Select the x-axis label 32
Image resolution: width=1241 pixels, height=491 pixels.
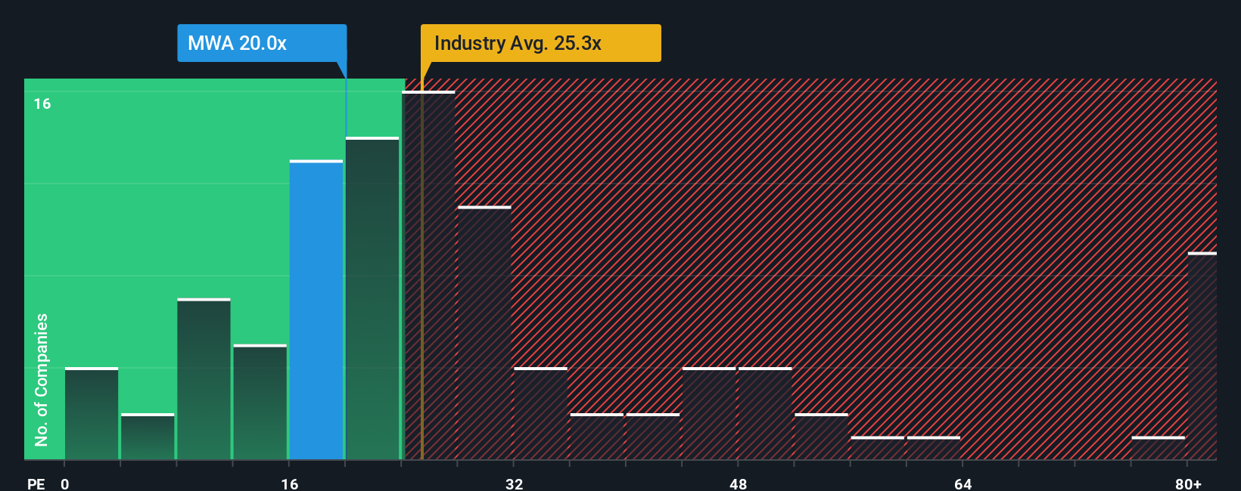[x=514, y=483]
